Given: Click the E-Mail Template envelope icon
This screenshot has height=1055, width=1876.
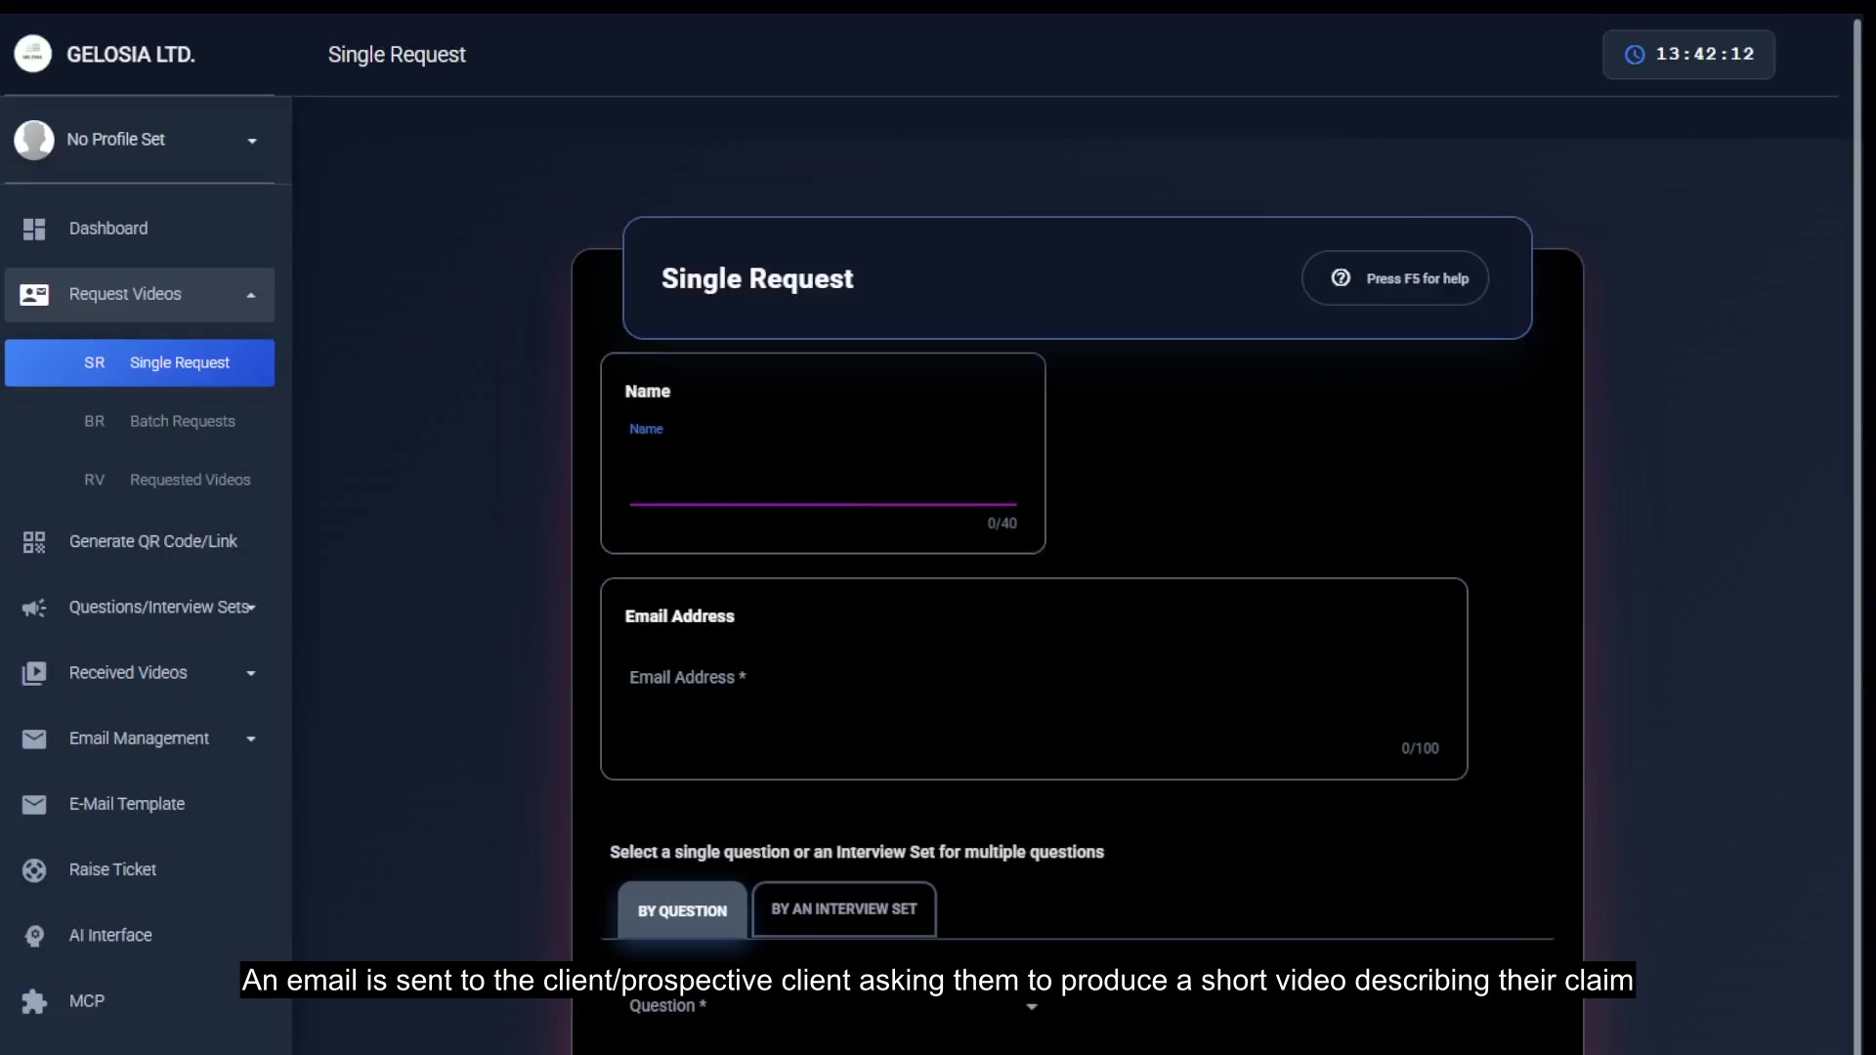Looking at the screenshot, I should (34, 805).
